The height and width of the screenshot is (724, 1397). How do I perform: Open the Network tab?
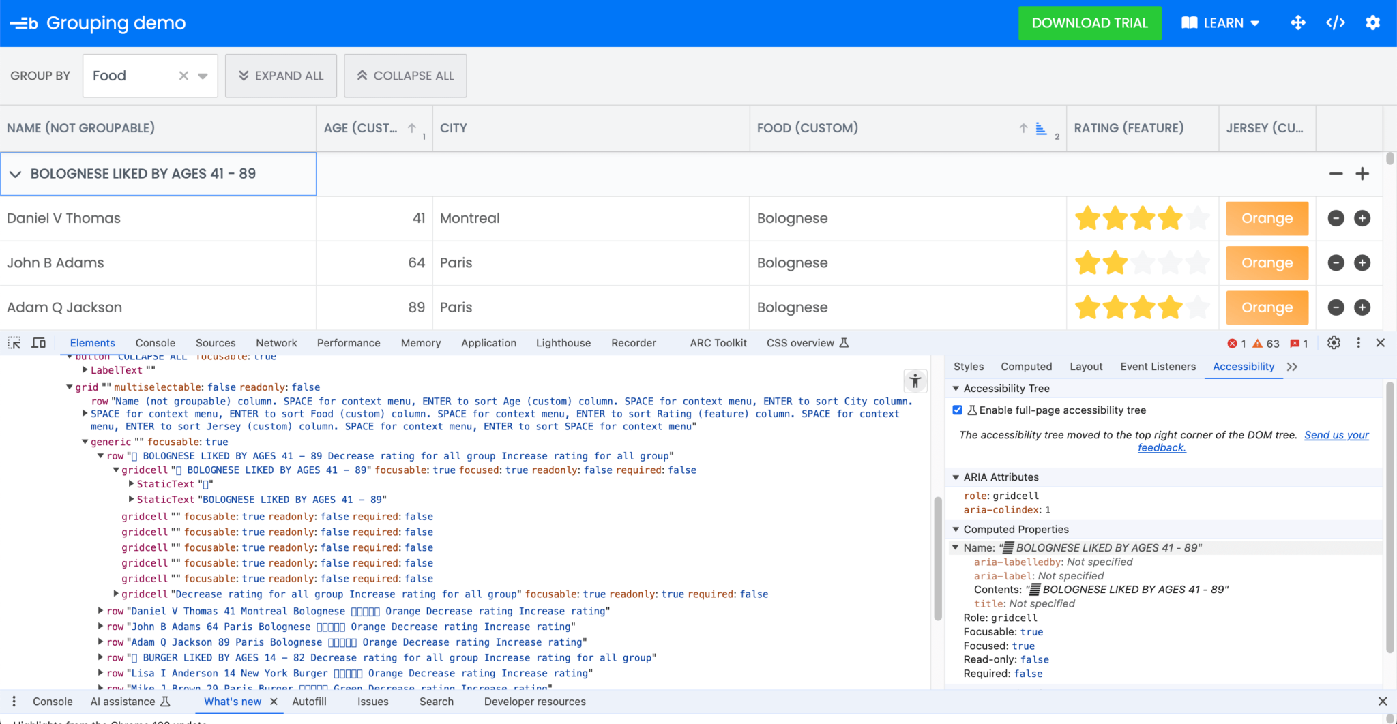pos(276,343)
